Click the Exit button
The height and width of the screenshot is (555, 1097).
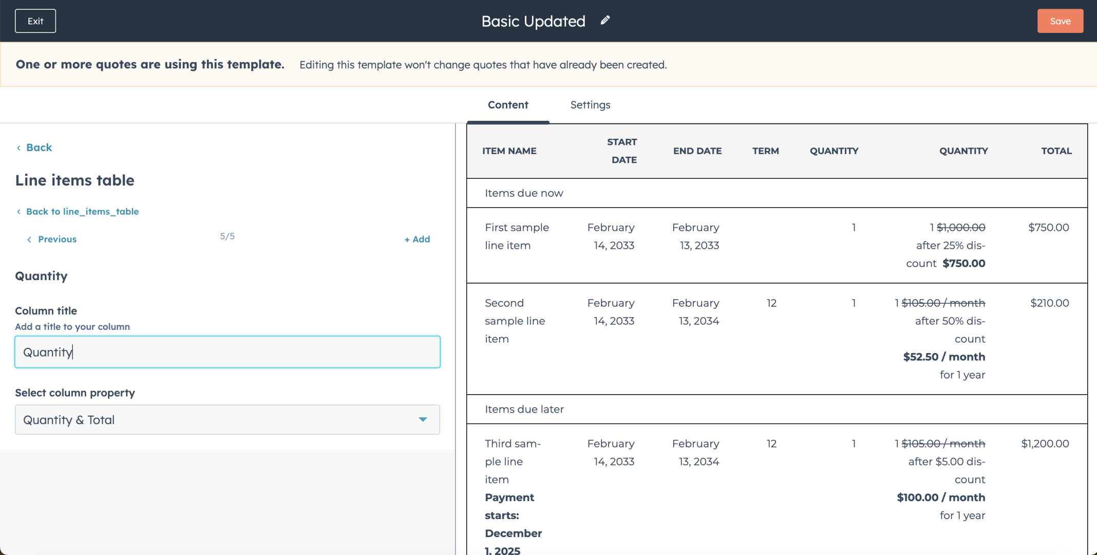(35, 21)
